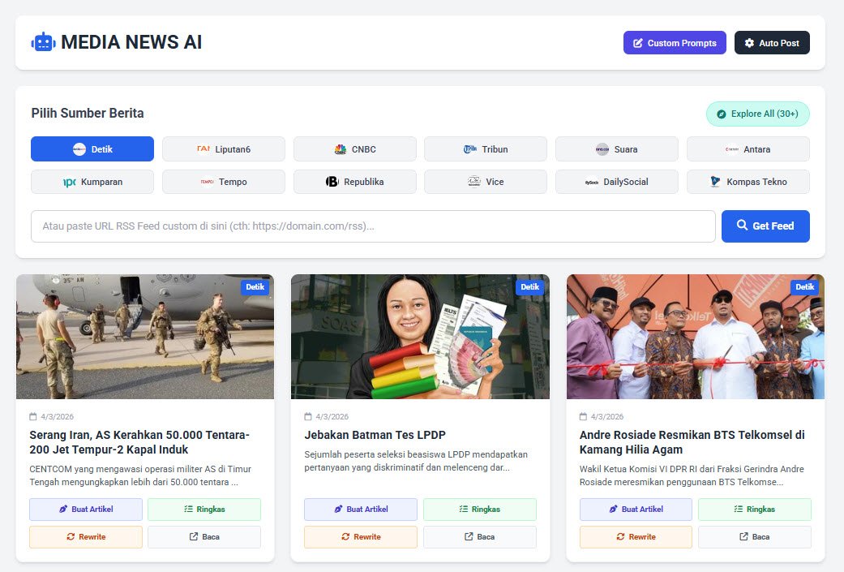Click Detik badge on the ribbon-cutting image
844x572 pixels.
[x=805, y=287]
